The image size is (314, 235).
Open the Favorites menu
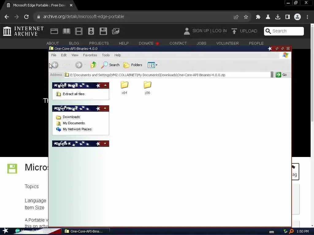pos(90,55)
